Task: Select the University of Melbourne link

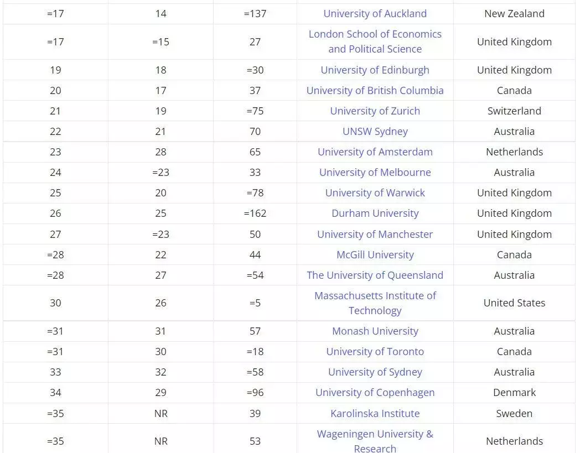Action: pyautogui.click(x=375, y=173)
